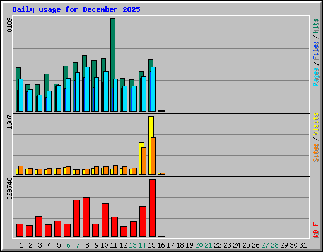Screen dimensions: 323x252
Task: Click x-axis day label 2
Action: 30,245
